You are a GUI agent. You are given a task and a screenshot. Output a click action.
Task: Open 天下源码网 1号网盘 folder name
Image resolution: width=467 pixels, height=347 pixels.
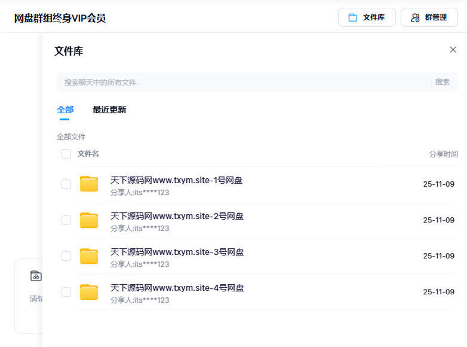click(x=177, y=180)
